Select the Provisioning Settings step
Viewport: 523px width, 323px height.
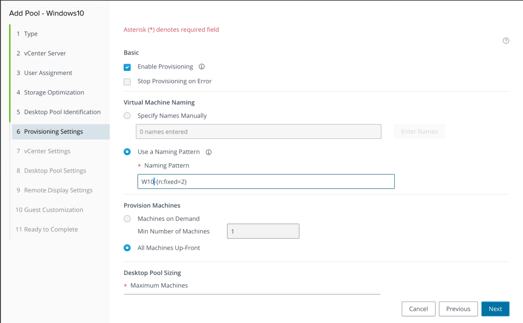click(53, 132)
